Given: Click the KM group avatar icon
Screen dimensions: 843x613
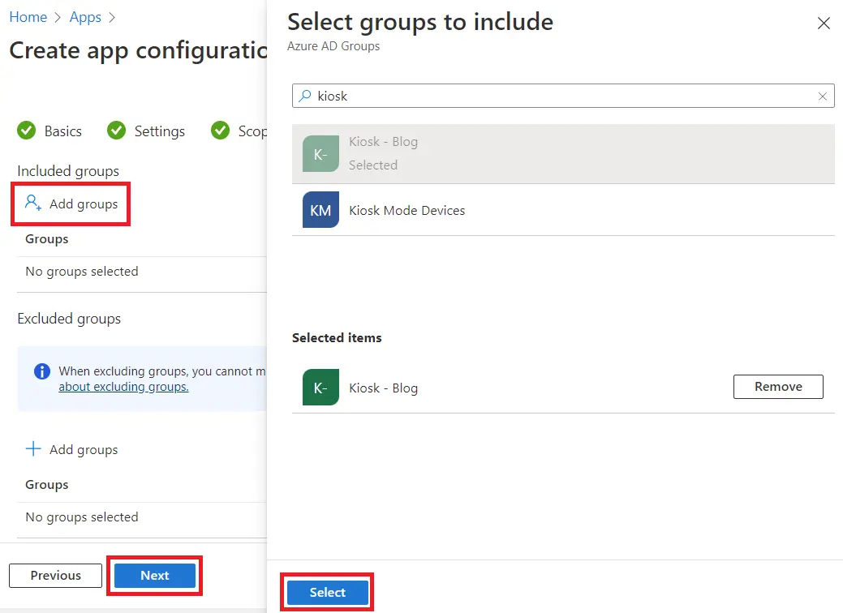Looking at the screenshot, I should click(x=320, y=210).
